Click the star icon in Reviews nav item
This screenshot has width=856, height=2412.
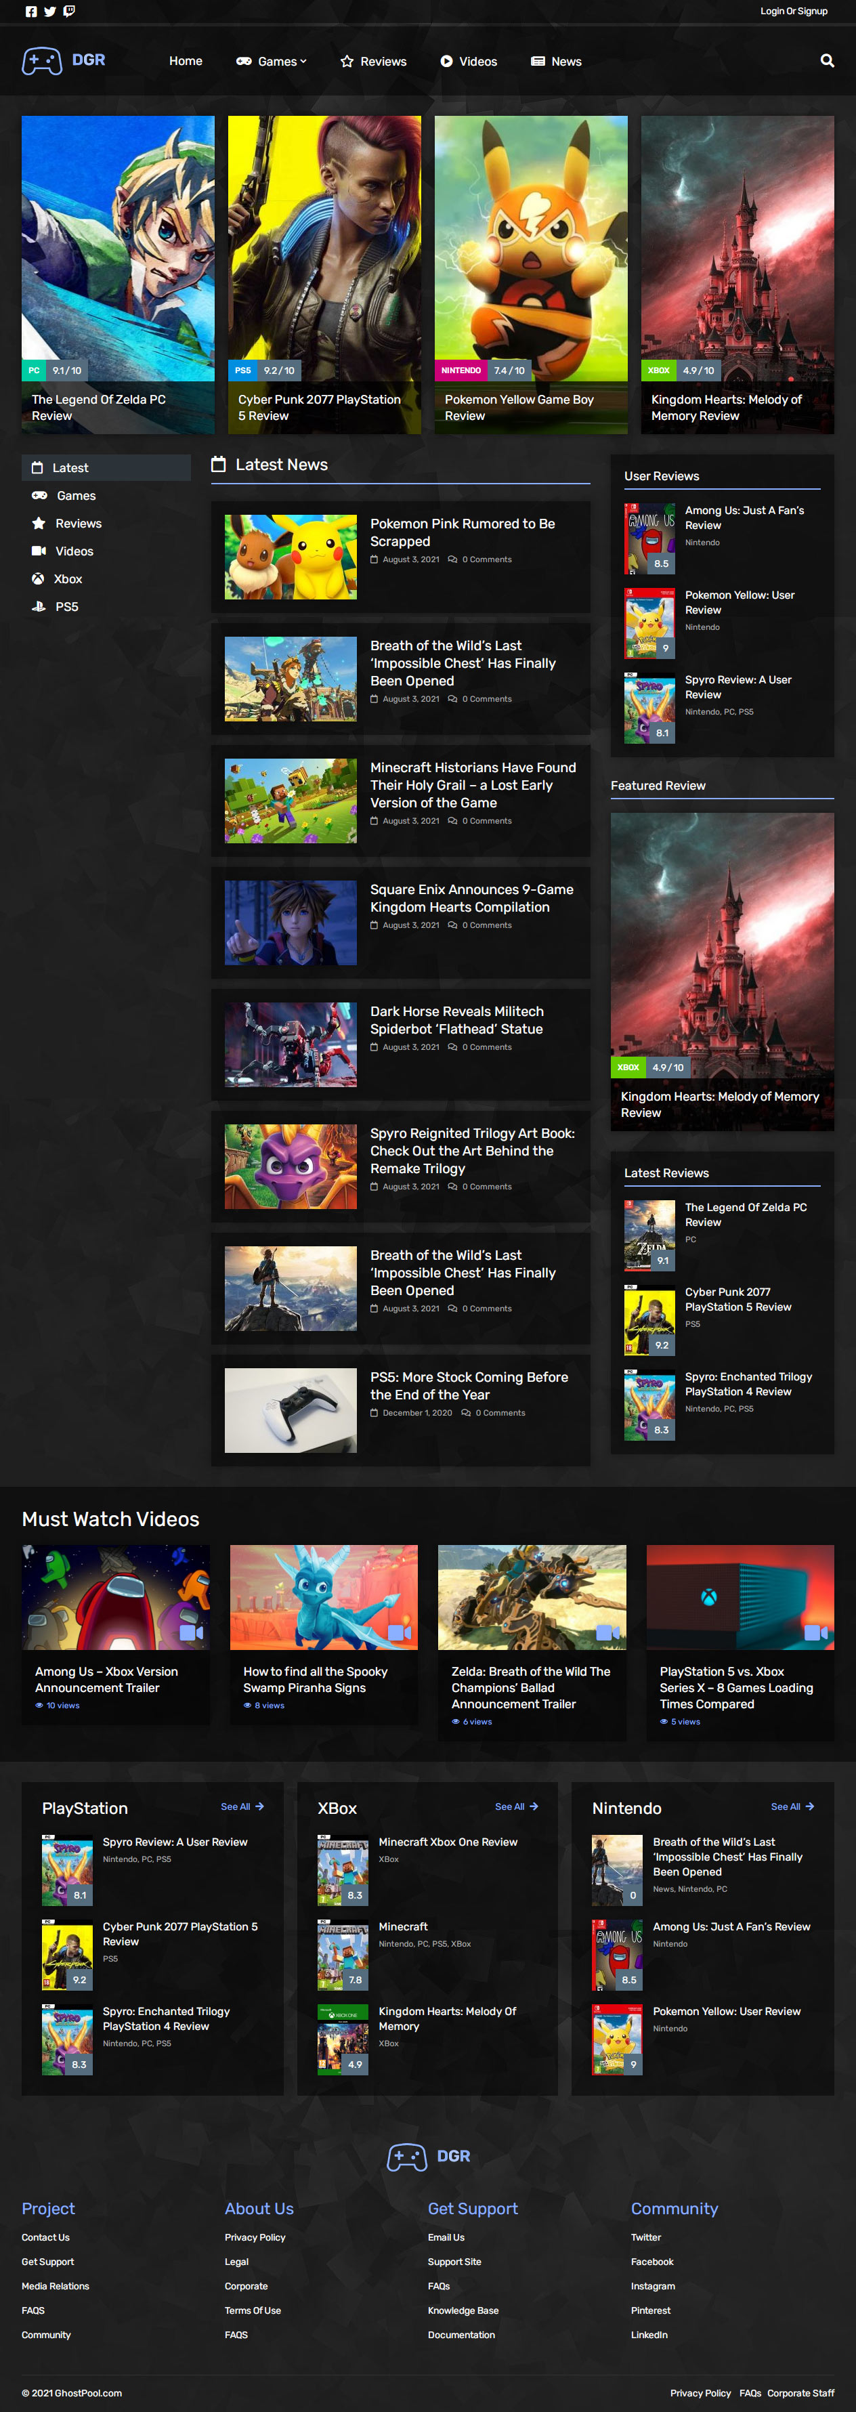click(x=347, y=62)
